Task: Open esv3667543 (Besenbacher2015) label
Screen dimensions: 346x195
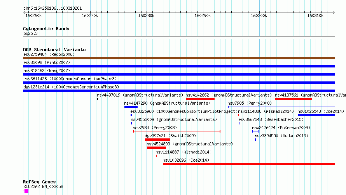Action: pos(271,119)
